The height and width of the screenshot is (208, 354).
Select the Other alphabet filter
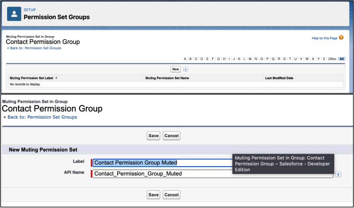pos(332,59)
